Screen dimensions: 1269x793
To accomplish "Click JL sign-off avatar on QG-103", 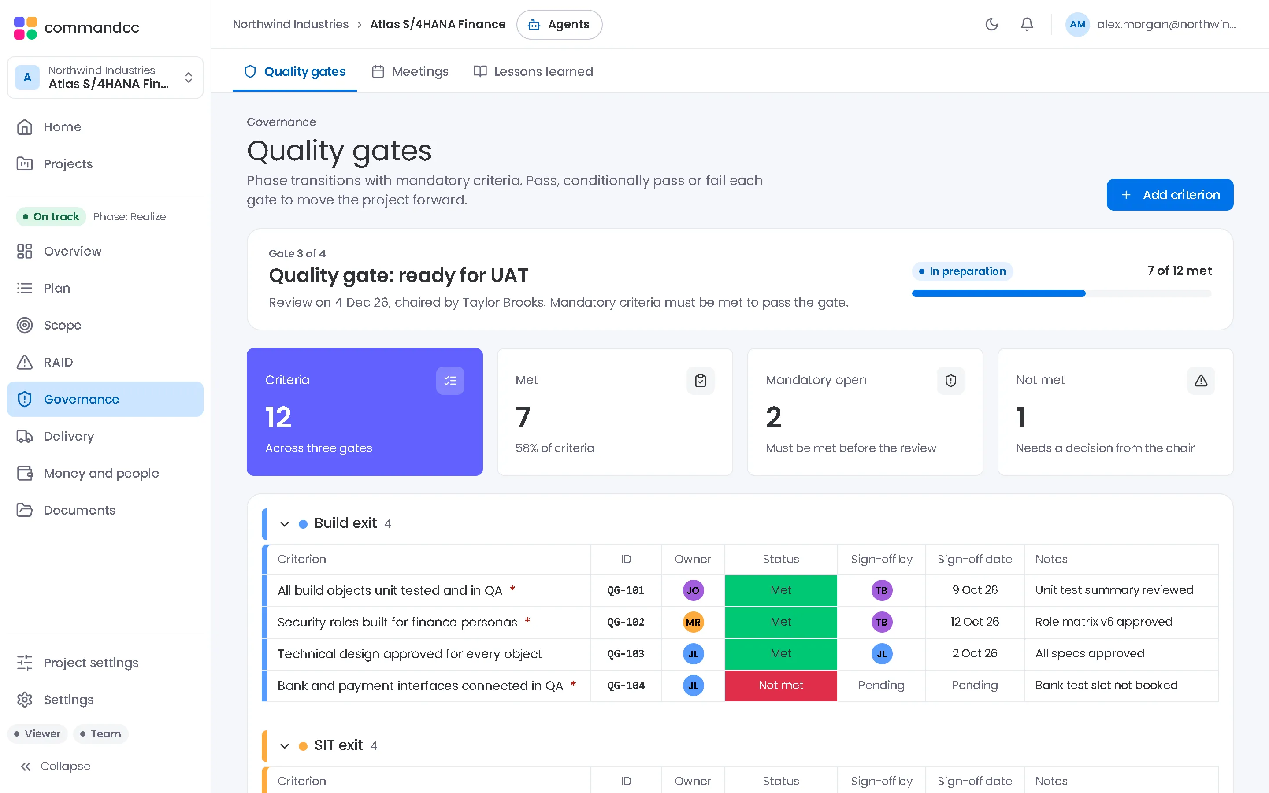I will point(882,654).
